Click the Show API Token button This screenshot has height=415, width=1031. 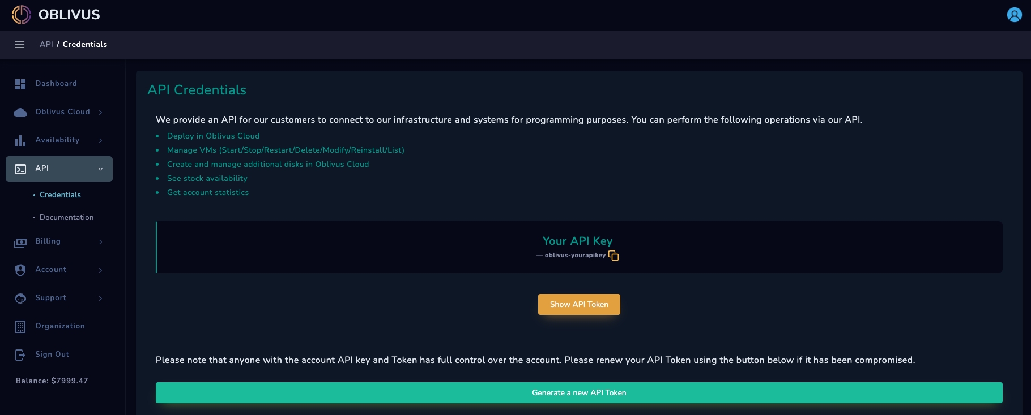click(x=579, y=304)
